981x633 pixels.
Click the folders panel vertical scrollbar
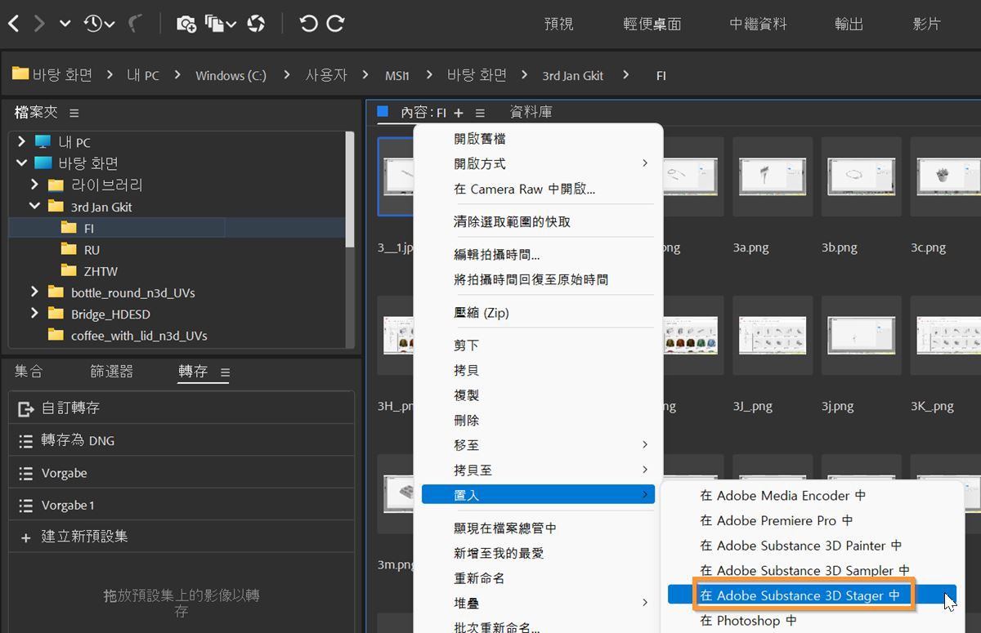pyautogui.click(x=350, y=189)
